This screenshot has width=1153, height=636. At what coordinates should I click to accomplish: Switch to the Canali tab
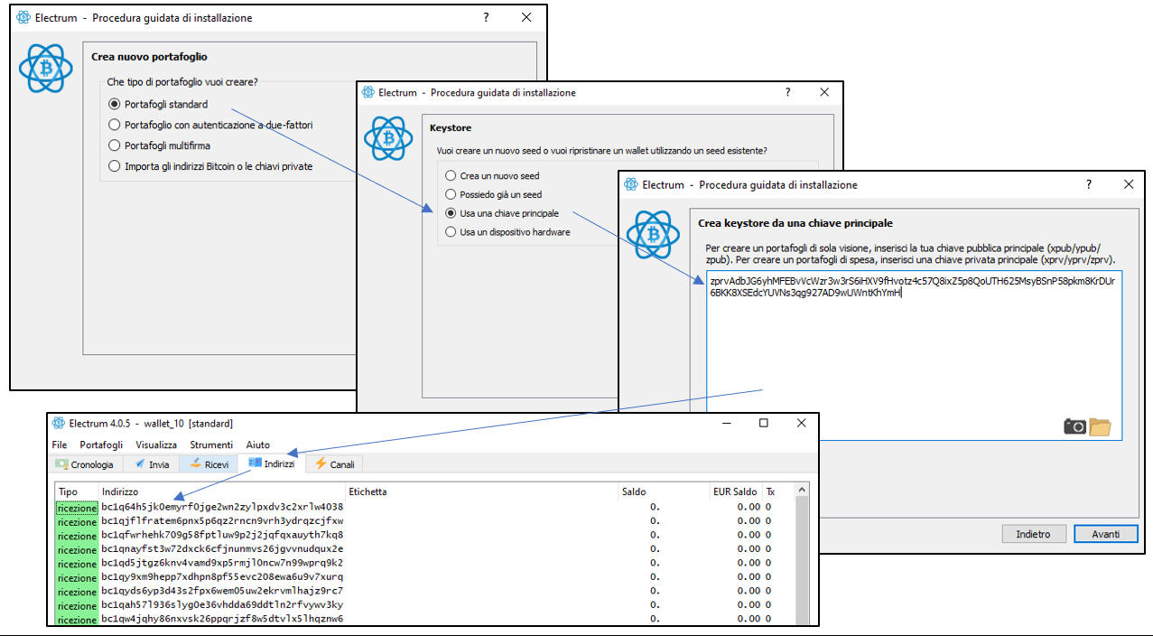click(x=336, y=464)
